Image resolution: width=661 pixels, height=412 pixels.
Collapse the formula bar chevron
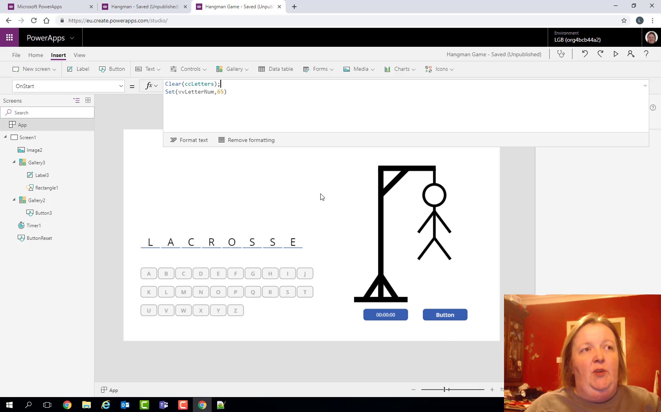(x=645, y=85)
